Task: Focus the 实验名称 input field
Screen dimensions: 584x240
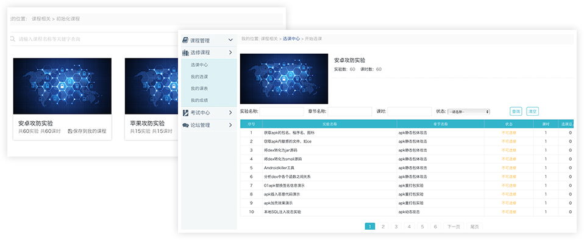Action: [x=282, y=111]
